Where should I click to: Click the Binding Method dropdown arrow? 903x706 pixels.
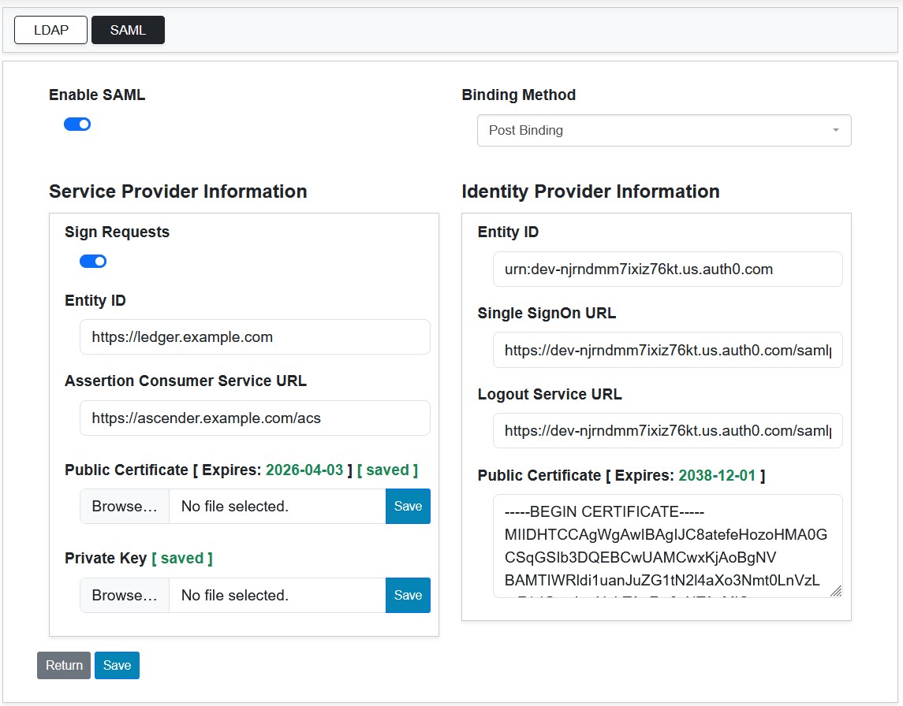point(835,131)
